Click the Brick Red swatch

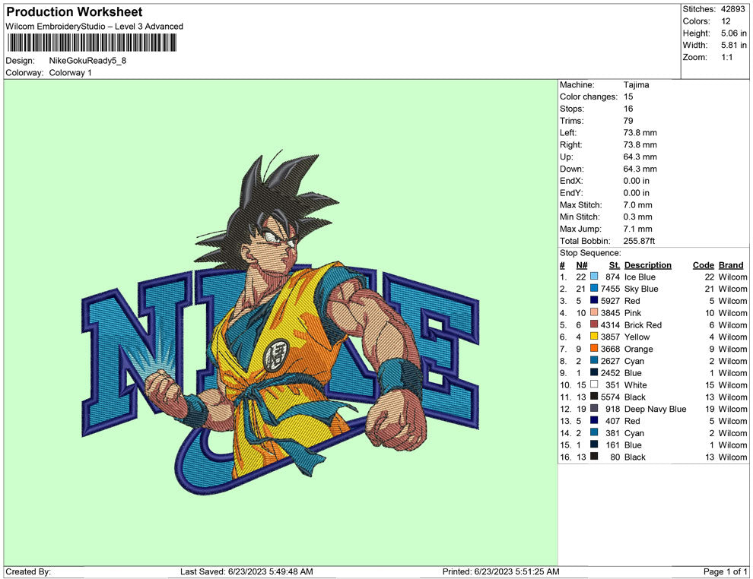point(594,325)
